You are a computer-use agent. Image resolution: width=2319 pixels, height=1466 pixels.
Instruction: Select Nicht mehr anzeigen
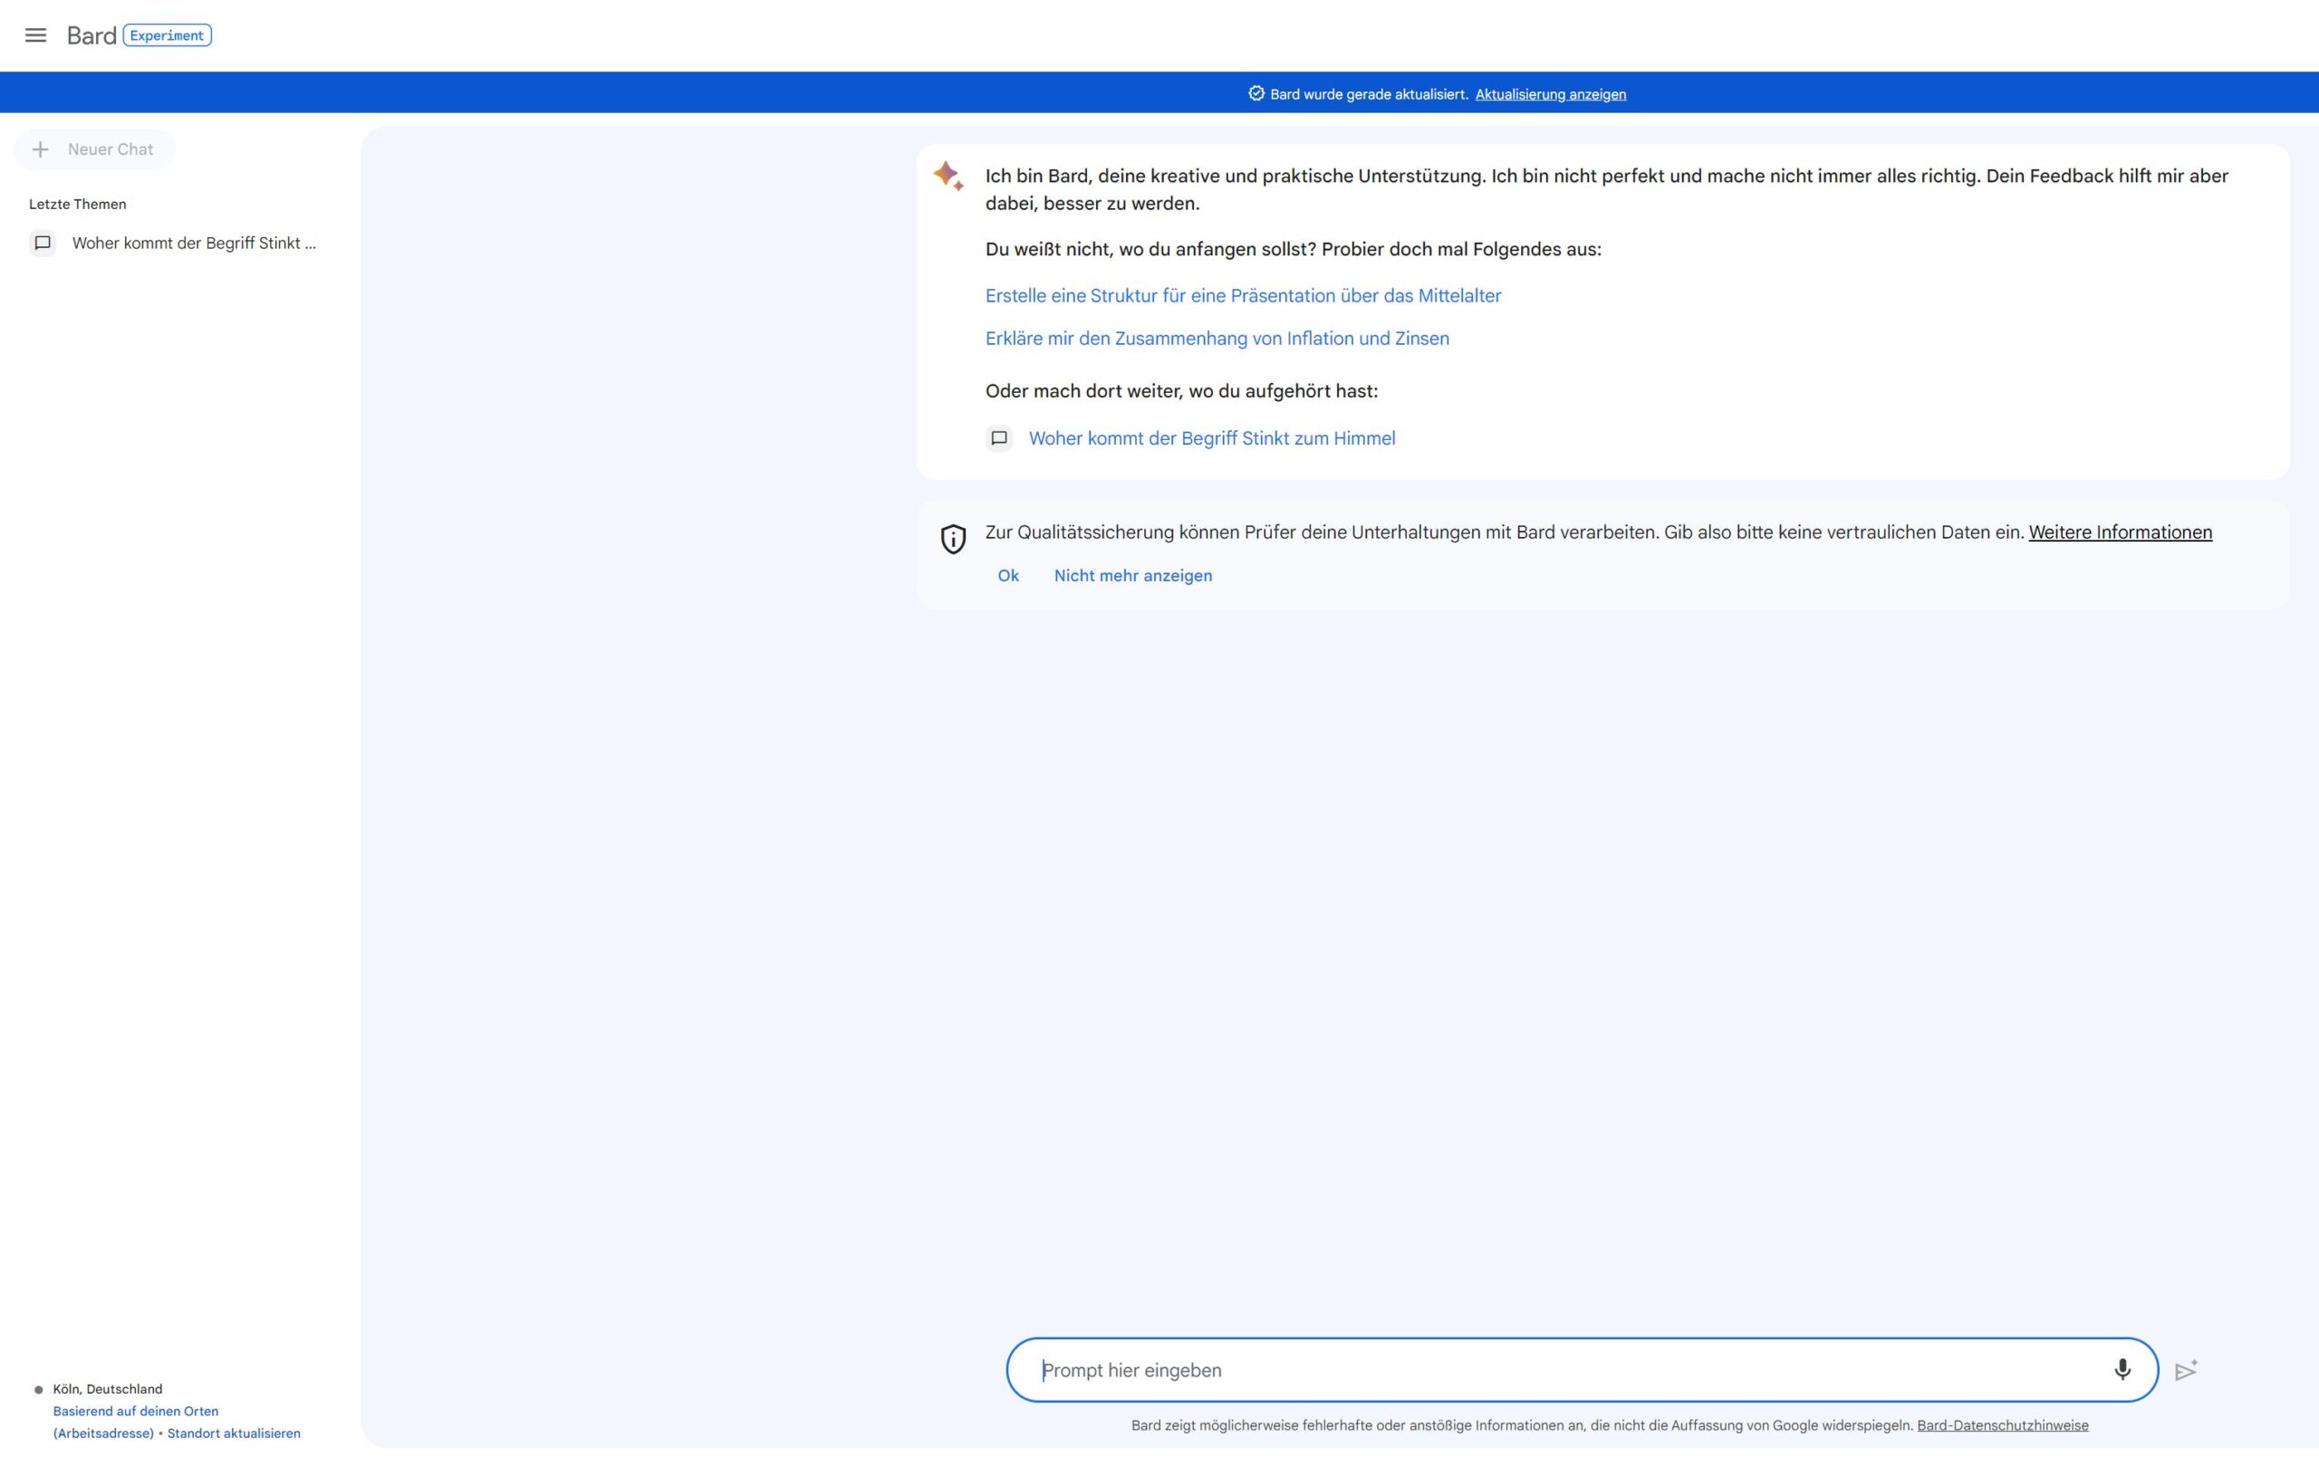1132,576
